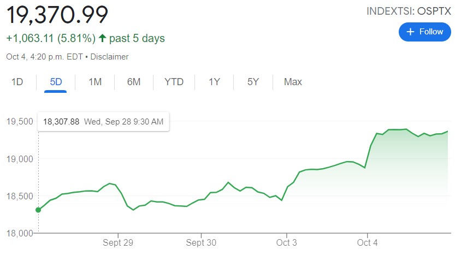The width and height of the screenshot is (461, 255).
Task: Click the plus icon in Follow button
Action: coord(411,32)
